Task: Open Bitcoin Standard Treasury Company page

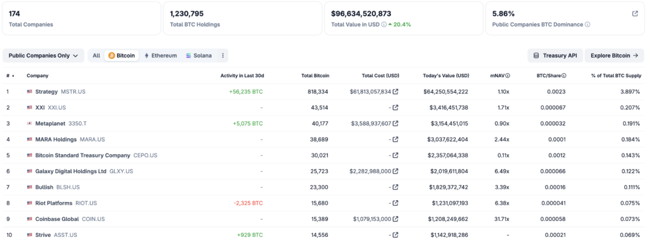Action: (83, 155)
